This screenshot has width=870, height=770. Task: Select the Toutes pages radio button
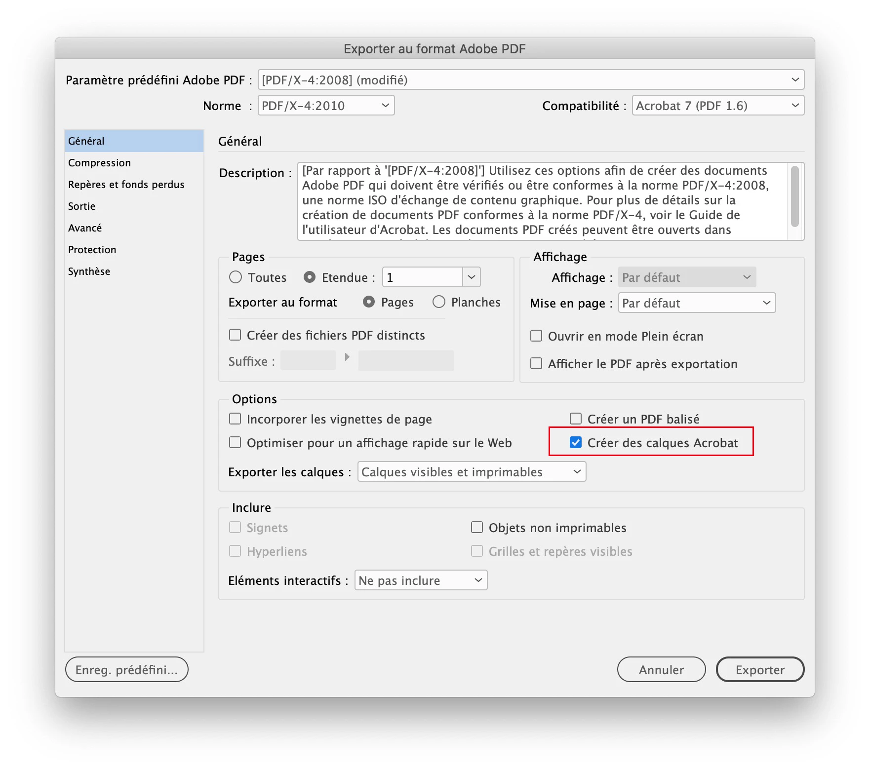pos(236,277)
